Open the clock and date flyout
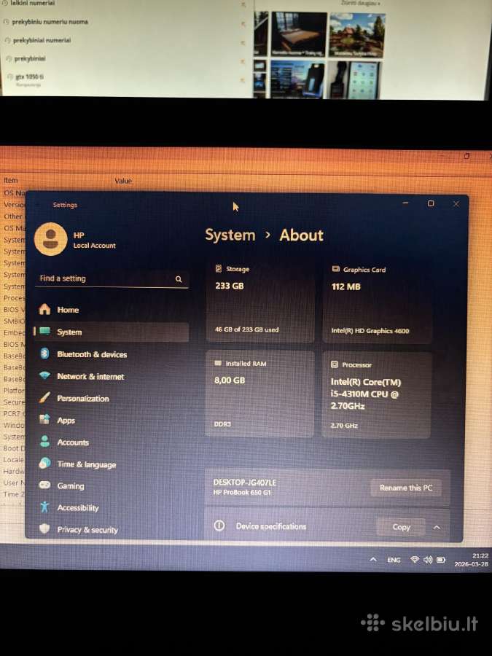492x656 pixels. pos(472,560)
